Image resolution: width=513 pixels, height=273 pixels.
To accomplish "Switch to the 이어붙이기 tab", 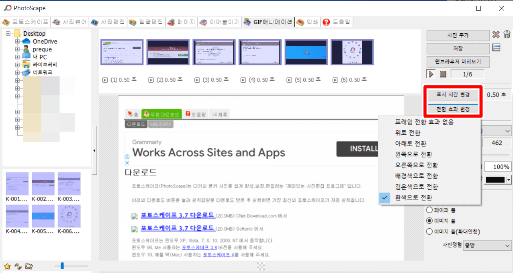I will (x=219, y=22).
